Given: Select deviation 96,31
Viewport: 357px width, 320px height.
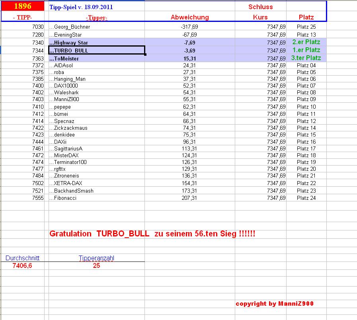Looking at the screenshot, I should pos(189,142).
